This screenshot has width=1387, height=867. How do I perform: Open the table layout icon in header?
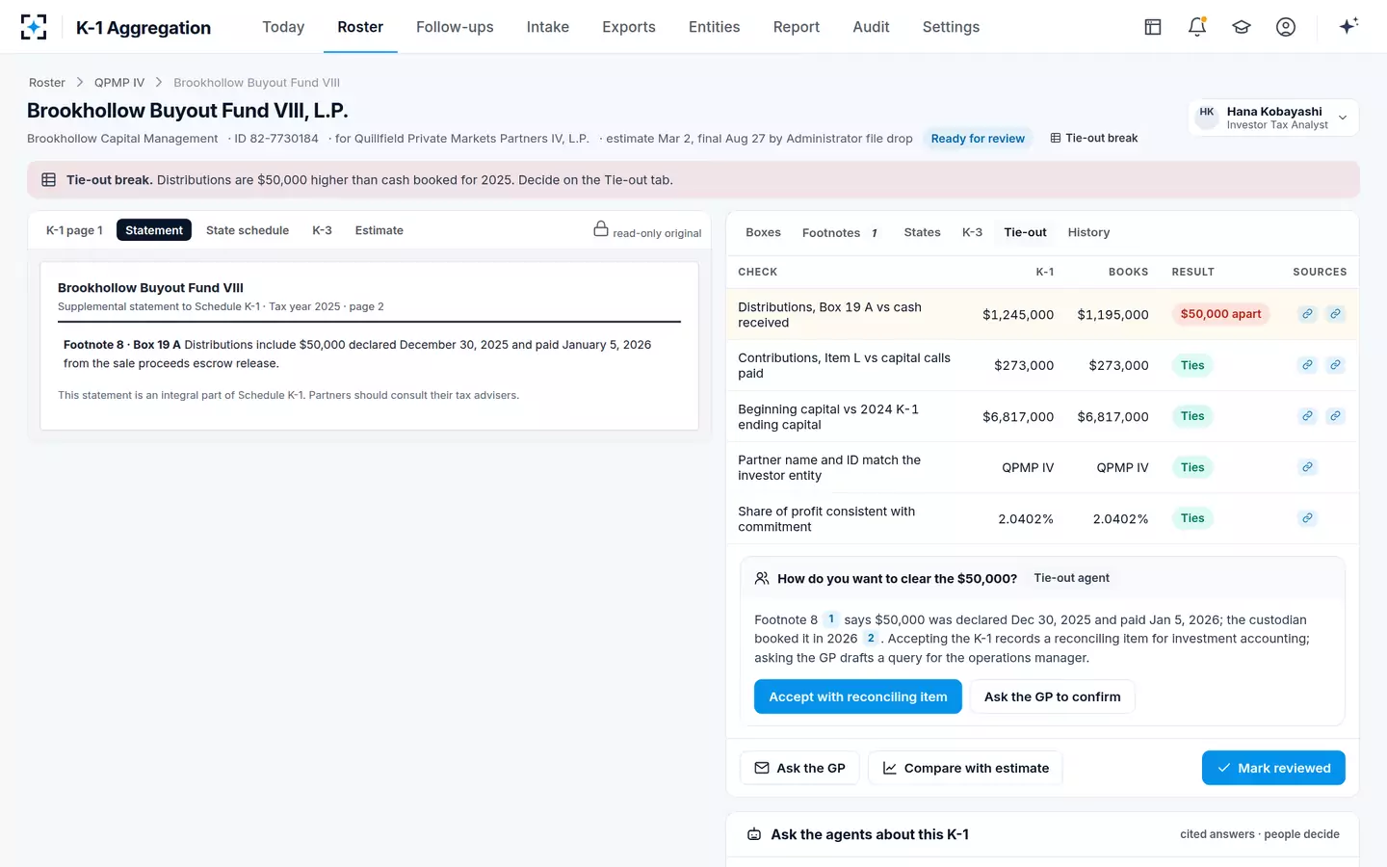coord(1153,27)
